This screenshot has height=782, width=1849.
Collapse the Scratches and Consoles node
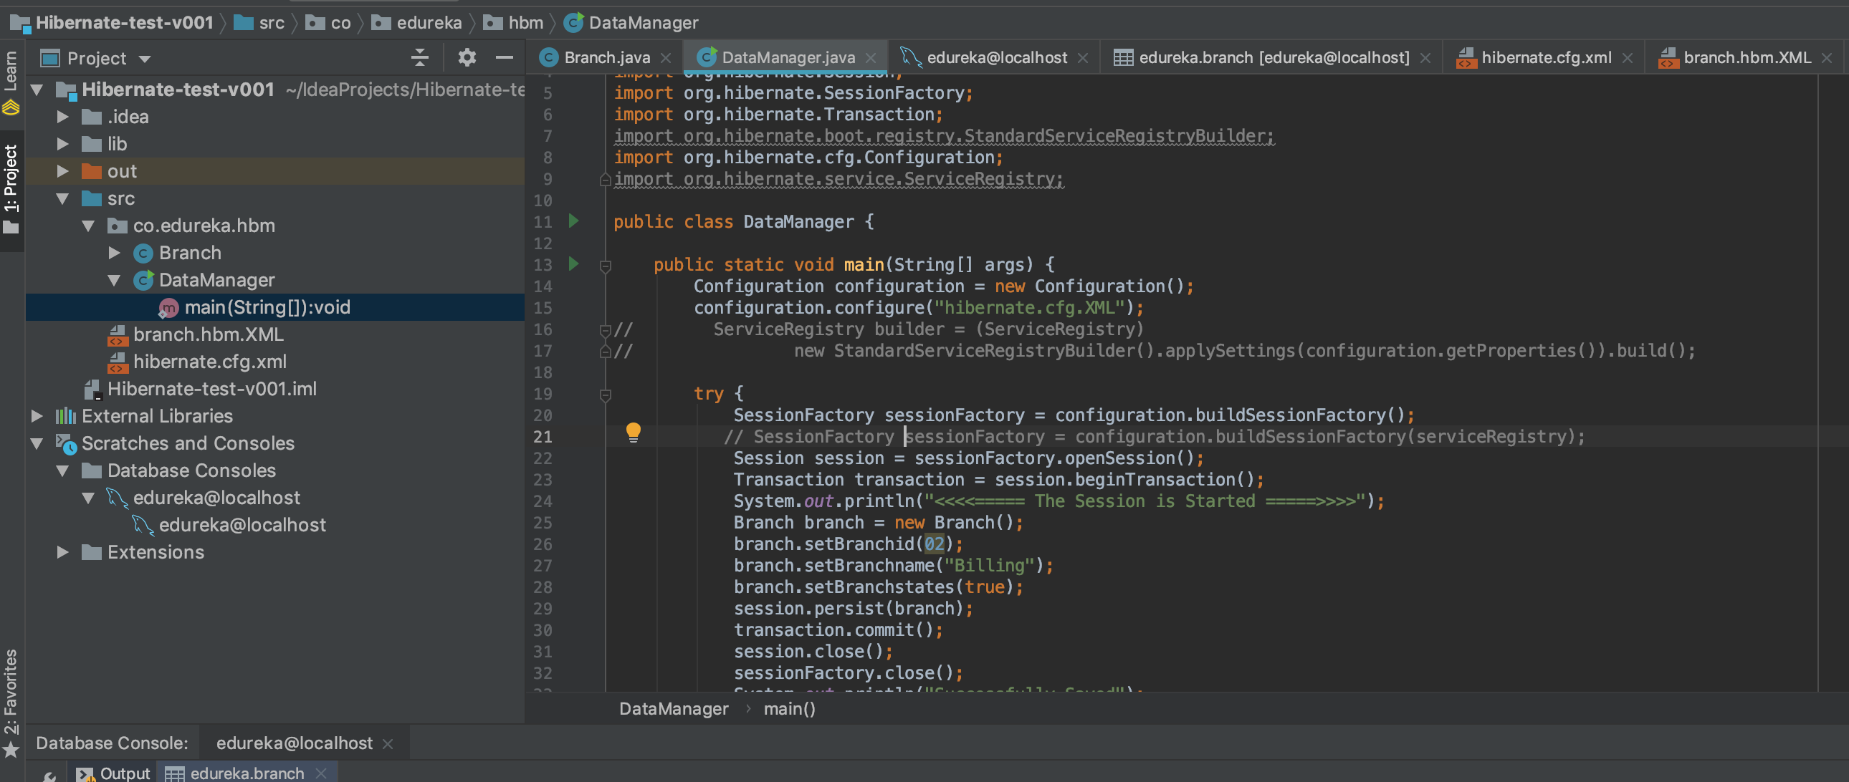point(37,443)
